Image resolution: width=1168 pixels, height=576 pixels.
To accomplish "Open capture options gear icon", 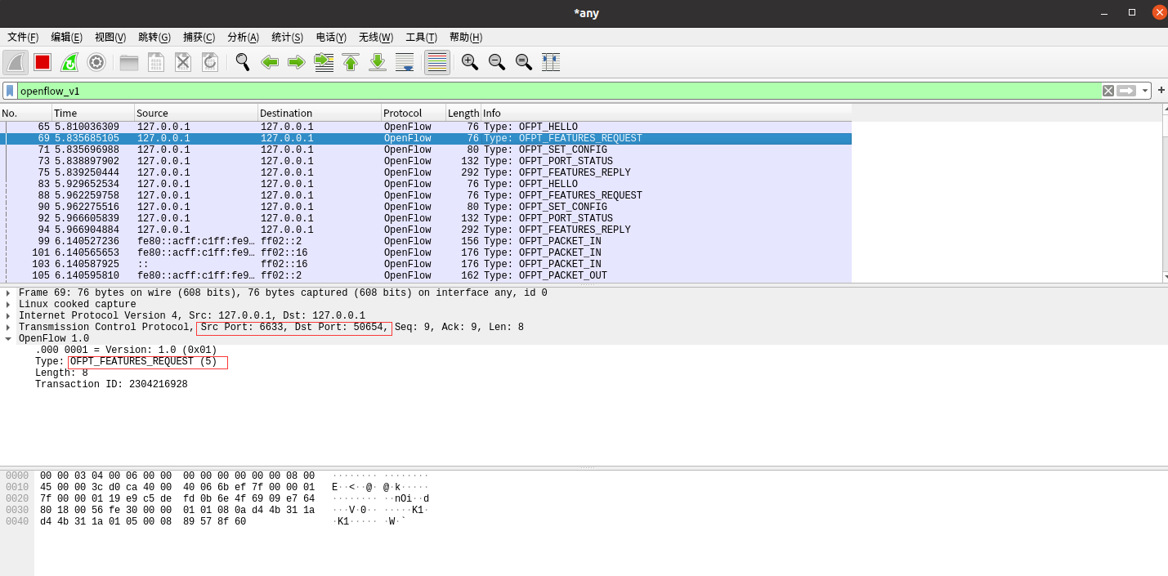I will pos(96,62).
